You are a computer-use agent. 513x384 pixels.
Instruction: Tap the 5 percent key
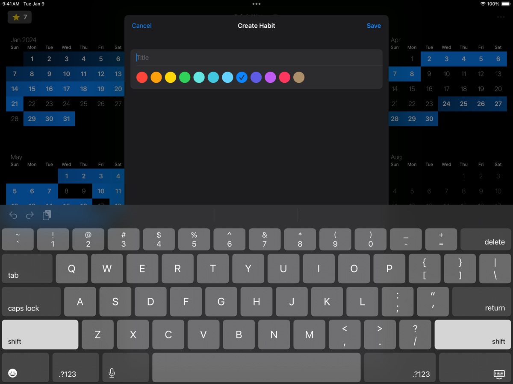pos(194,239)
